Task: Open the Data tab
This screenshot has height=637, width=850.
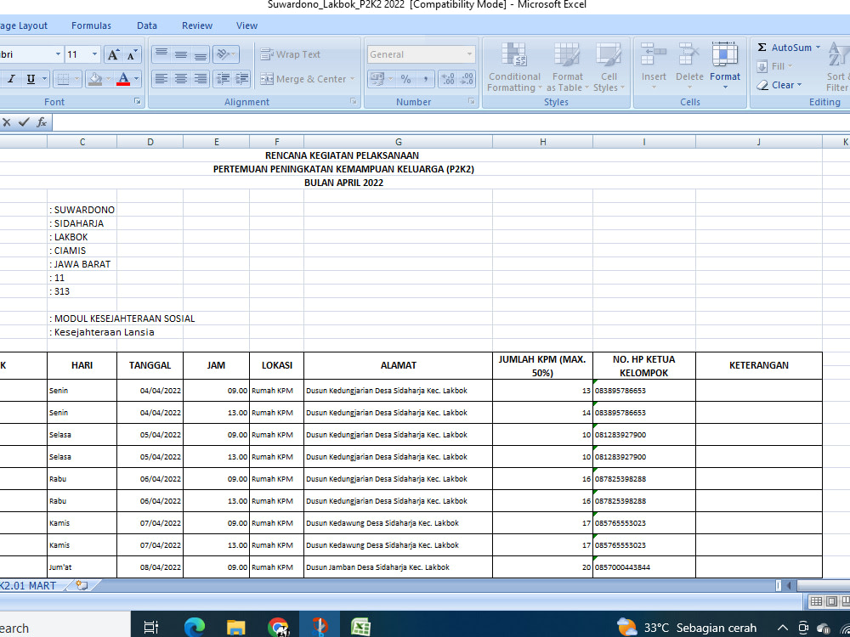Action: coord(147,25)
